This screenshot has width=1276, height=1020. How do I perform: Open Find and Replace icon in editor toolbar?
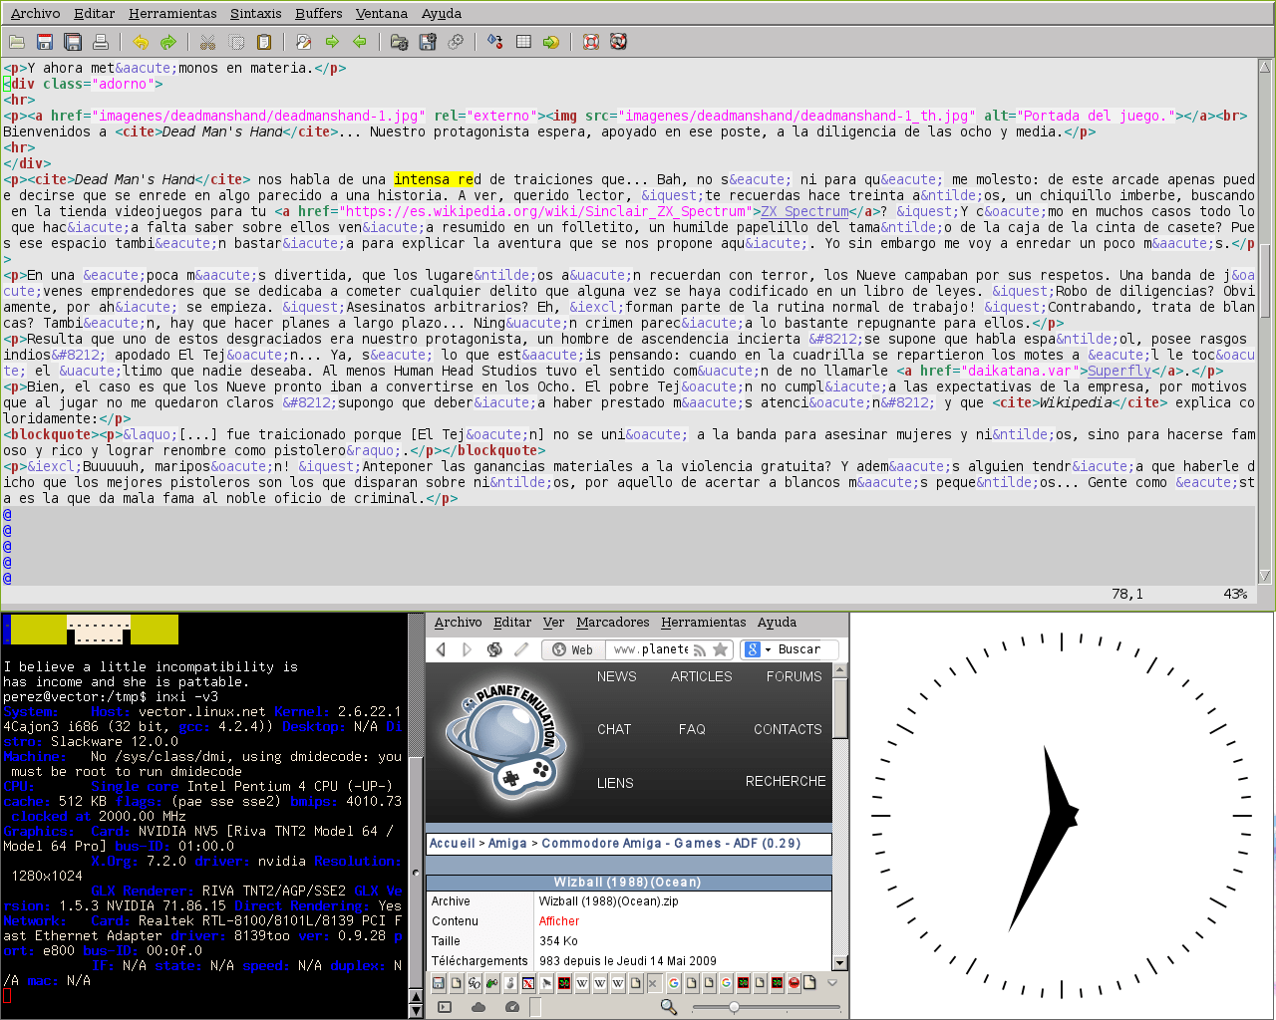(304, 42)
